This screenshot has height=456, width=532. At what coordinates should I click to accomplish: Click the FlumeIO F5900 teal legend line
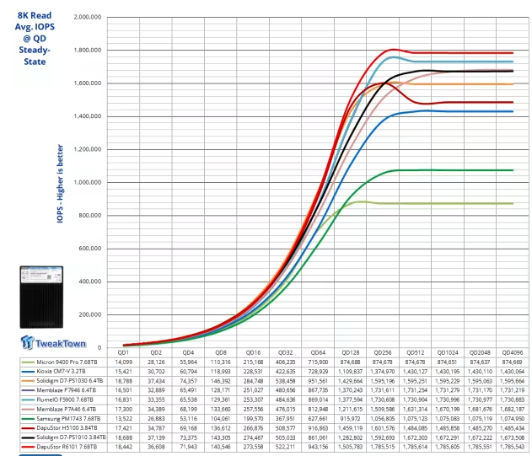pyautogui.click(x=28, y=400)
